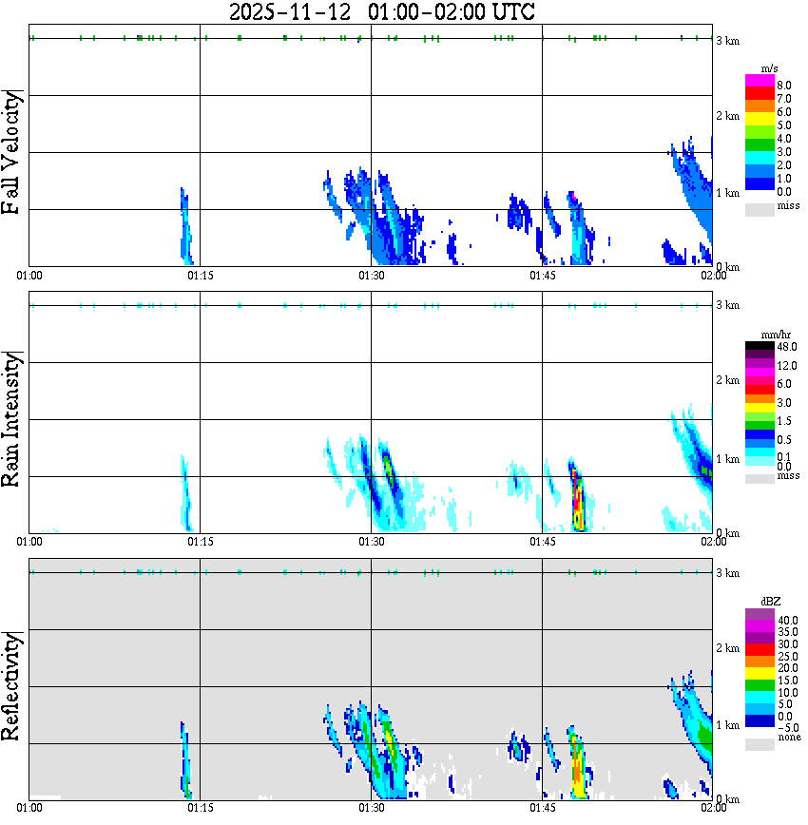Click "01:00" time label under Fall Velocity panel
This screenshot has width=808, height=825.
pyautogui.click(x=29, y=276)
